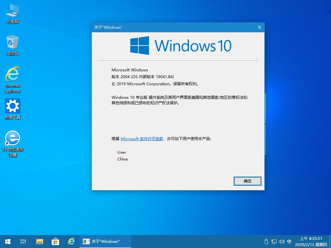The height and width of the screenshot is (248, 331).
Task: Click the Windows 10 专业版 description paragraph
Action: pos(179,100)
